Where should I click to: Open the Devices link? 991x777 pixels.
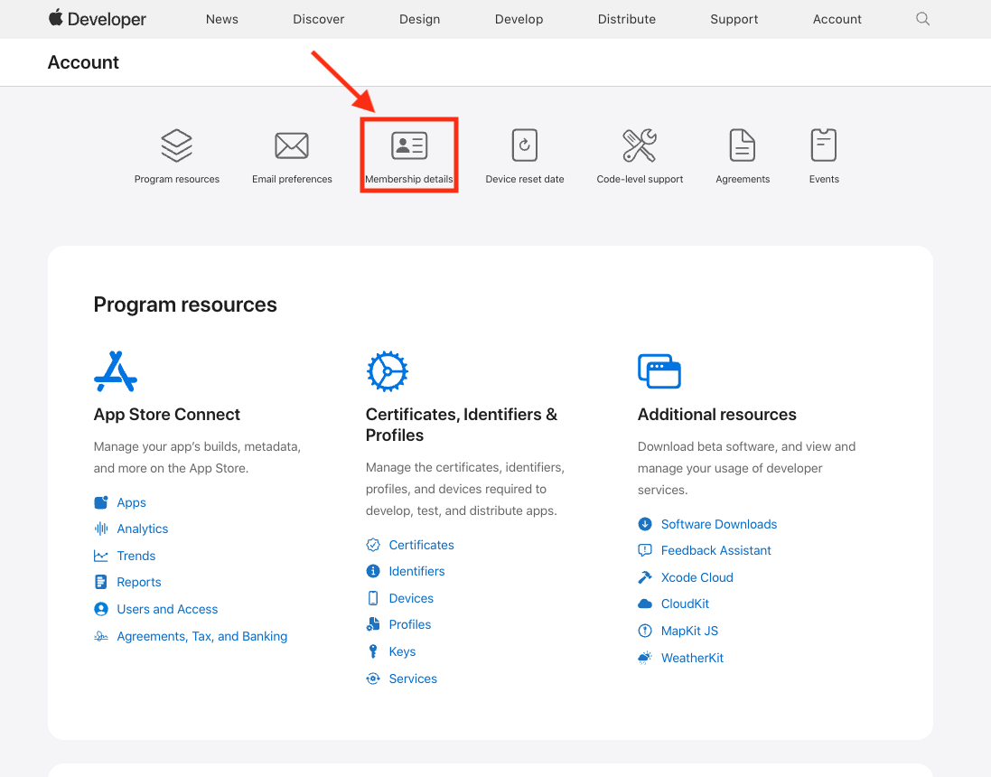[x=411, y=598]
